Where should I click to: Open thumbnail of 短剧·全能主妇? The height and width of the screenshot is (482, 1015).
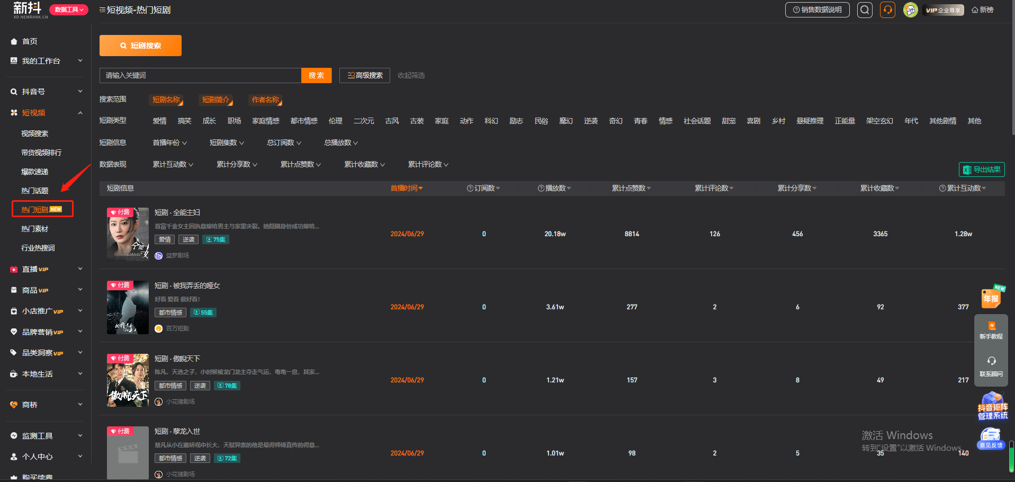(x=128, y=234)
